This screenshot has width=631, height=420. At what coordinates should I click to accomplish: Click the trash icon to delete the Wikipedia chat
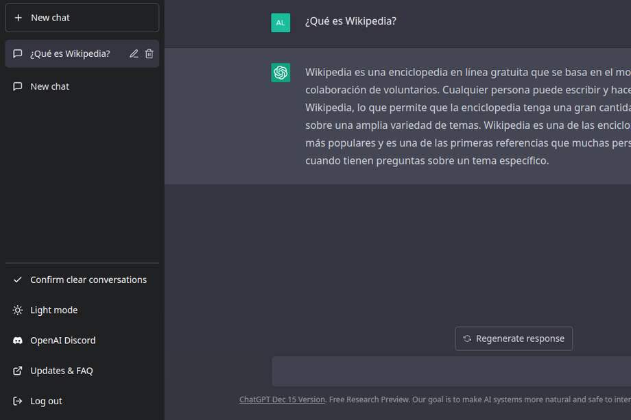(150, 53)
